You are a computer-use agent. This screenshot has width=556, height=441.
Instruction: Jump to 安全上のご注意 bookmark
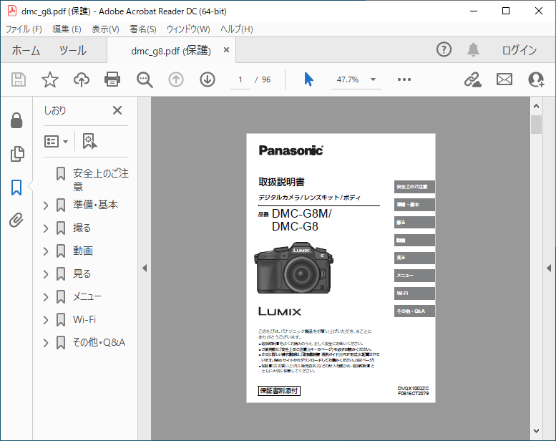[x=101, y=180]
